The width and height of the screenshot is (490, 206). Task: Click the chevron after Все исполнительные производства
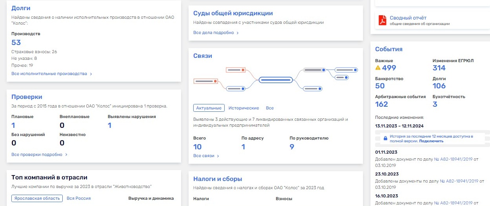click(x=91, y=74)
